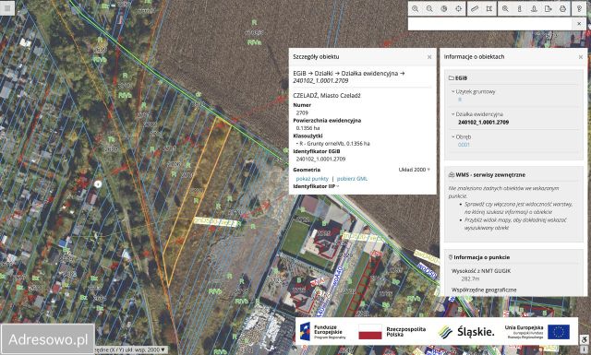Click the parcel ID '240102_1.0001.2709' in info panel
This screenshot has width=591, height=355.
(484, 123)
